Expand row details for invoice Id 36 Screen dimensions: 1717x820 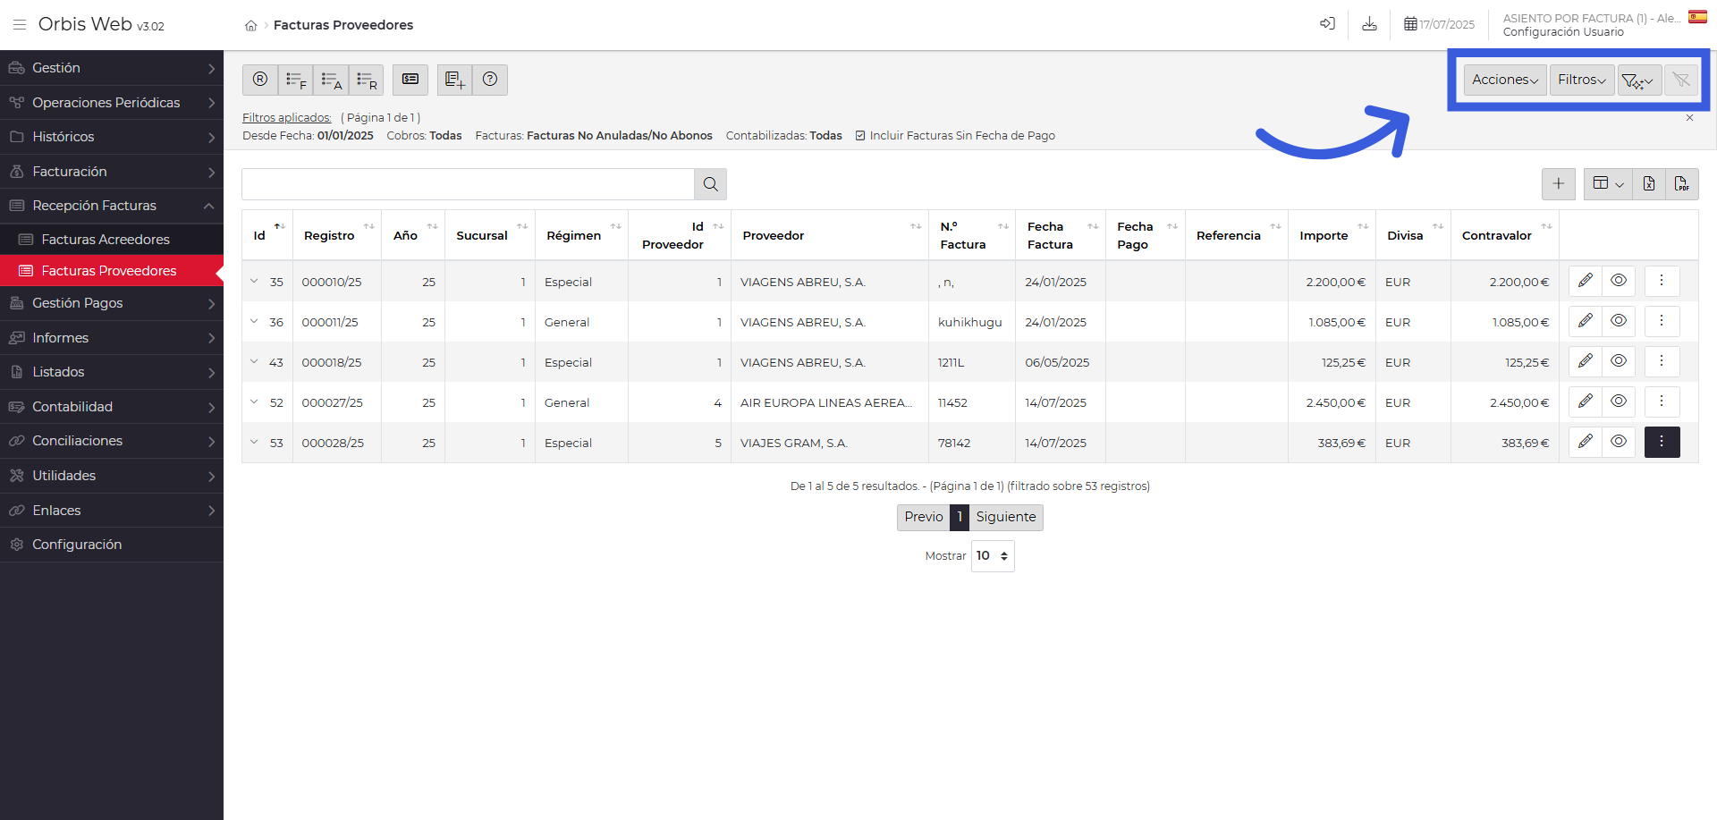tap(254, 322)
